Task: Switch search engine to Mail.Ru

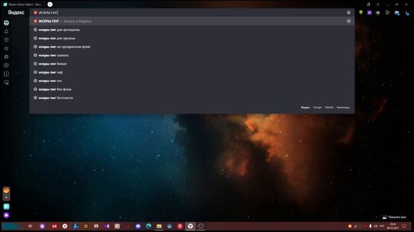Action: [x=329, y=108]
